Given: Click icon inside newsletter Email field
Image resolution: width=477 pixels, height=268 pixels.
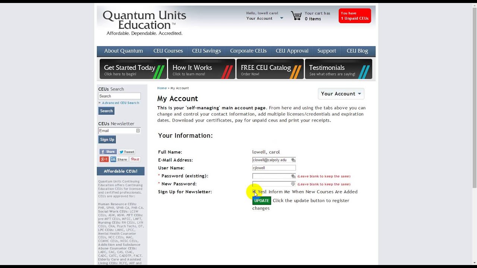Looking at the screenshot, I should tap(138, 131).
